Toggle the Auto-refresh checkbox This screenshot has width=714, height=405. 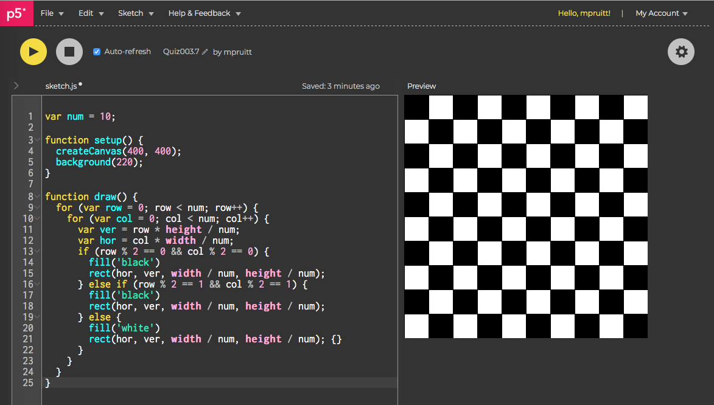click(x=97, y=52)
